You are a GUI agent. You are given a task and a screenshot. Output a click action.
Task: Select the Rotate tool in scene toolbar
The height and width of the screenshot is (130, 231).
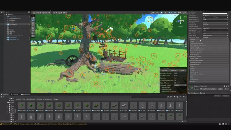[x=33, y=23]
